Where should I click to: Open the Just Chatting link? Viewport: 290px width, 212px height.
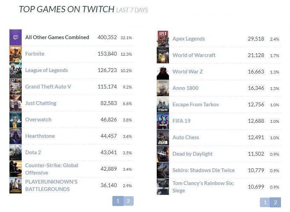pos(41,103)
